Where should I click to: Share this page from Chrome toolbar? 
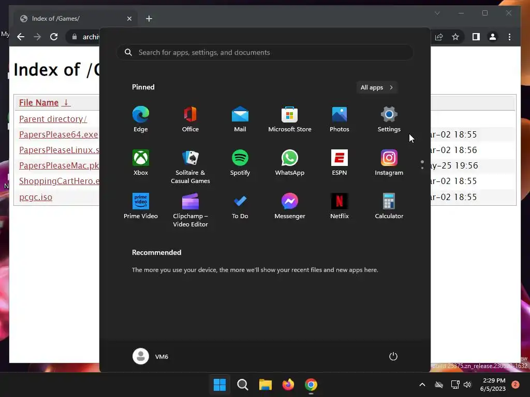tap(439, 37)
